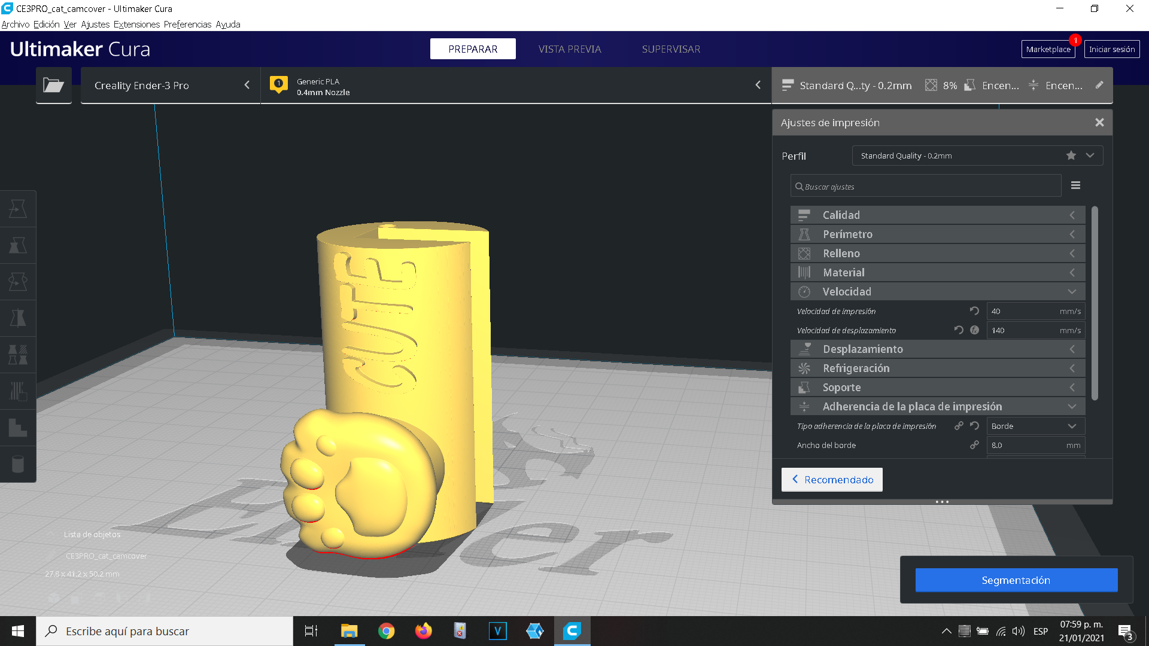Collapse Adherencia de la placa de impresión
The width and height of the screenshot is (1149, 646).
tap(937, 406)
